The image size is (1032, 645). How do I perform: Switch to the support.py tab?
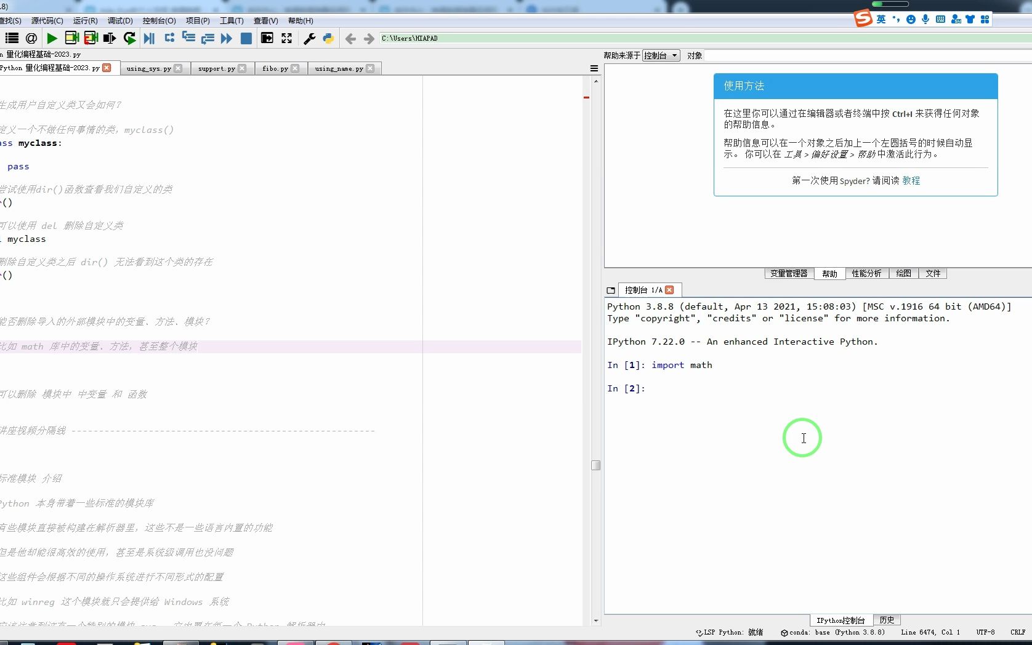coord(217,68)
